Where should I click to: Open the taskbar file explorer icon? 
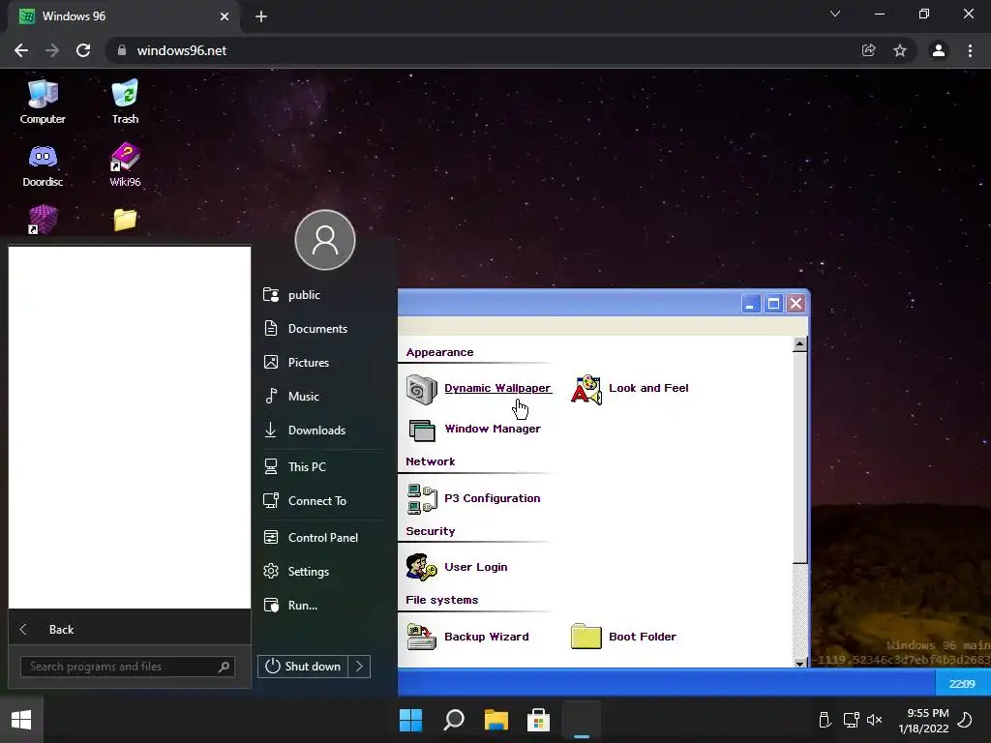tap(496, 720)
